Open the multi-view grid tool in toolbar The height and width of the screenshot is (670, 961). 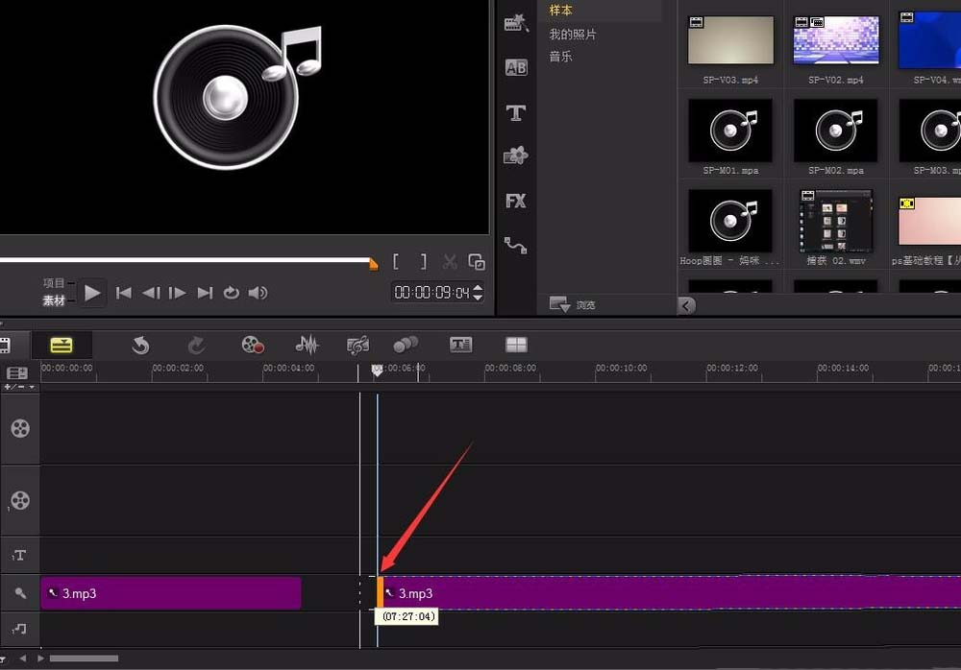coord(516,345)
